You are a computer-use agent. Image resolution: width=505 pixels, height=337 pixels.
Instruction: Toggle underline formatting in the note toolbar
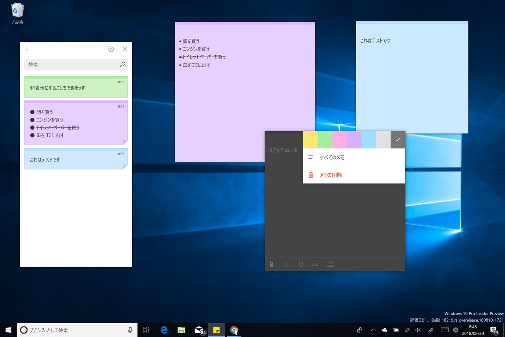(301, 264)
